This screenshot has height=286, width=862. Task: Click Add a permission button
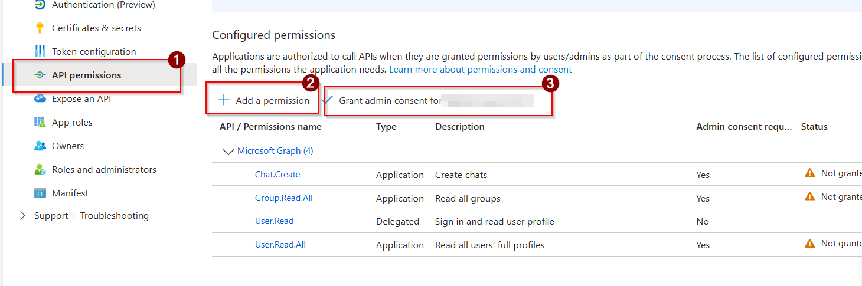[263, 100]
